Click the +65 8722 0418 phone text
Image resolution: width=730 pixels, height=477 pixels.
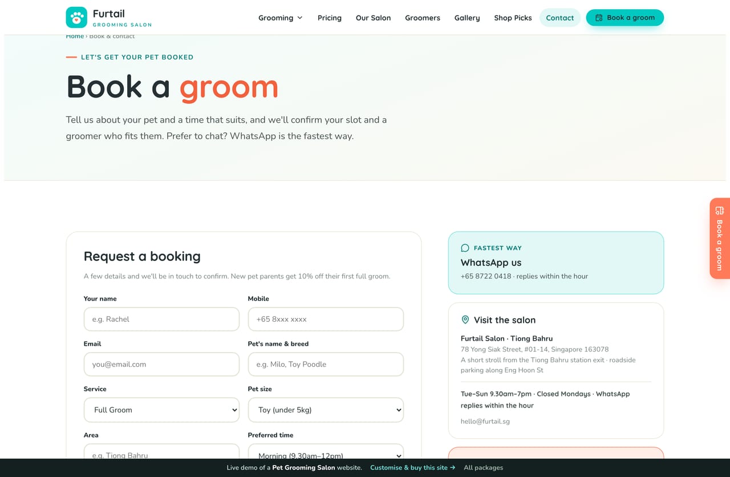click(x=486, y=276)
